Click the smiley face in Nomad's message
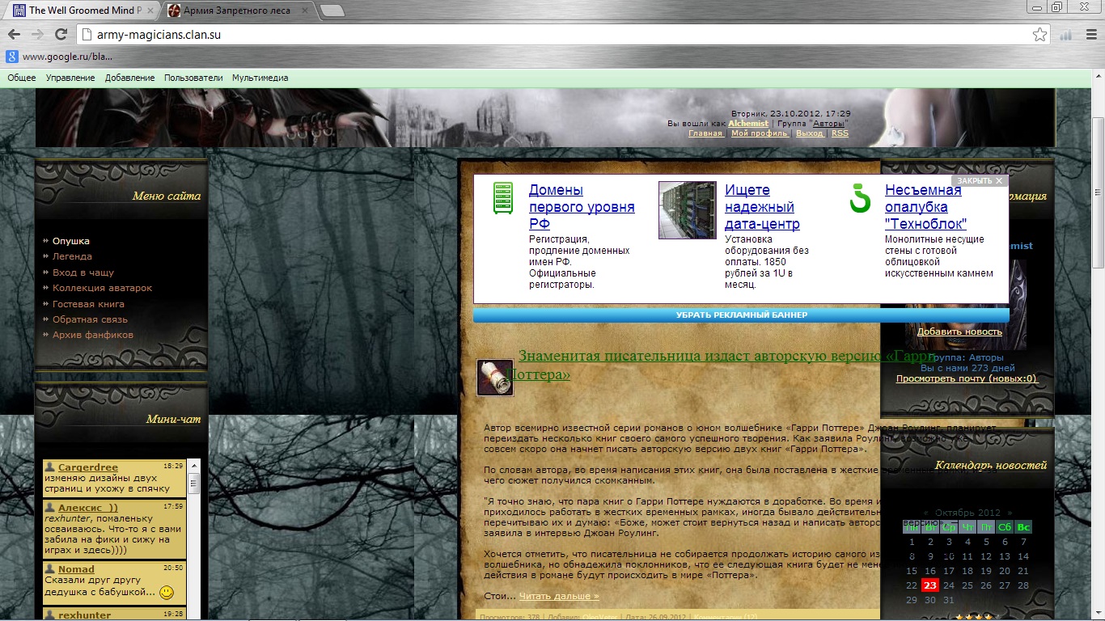 pos(167,593)
